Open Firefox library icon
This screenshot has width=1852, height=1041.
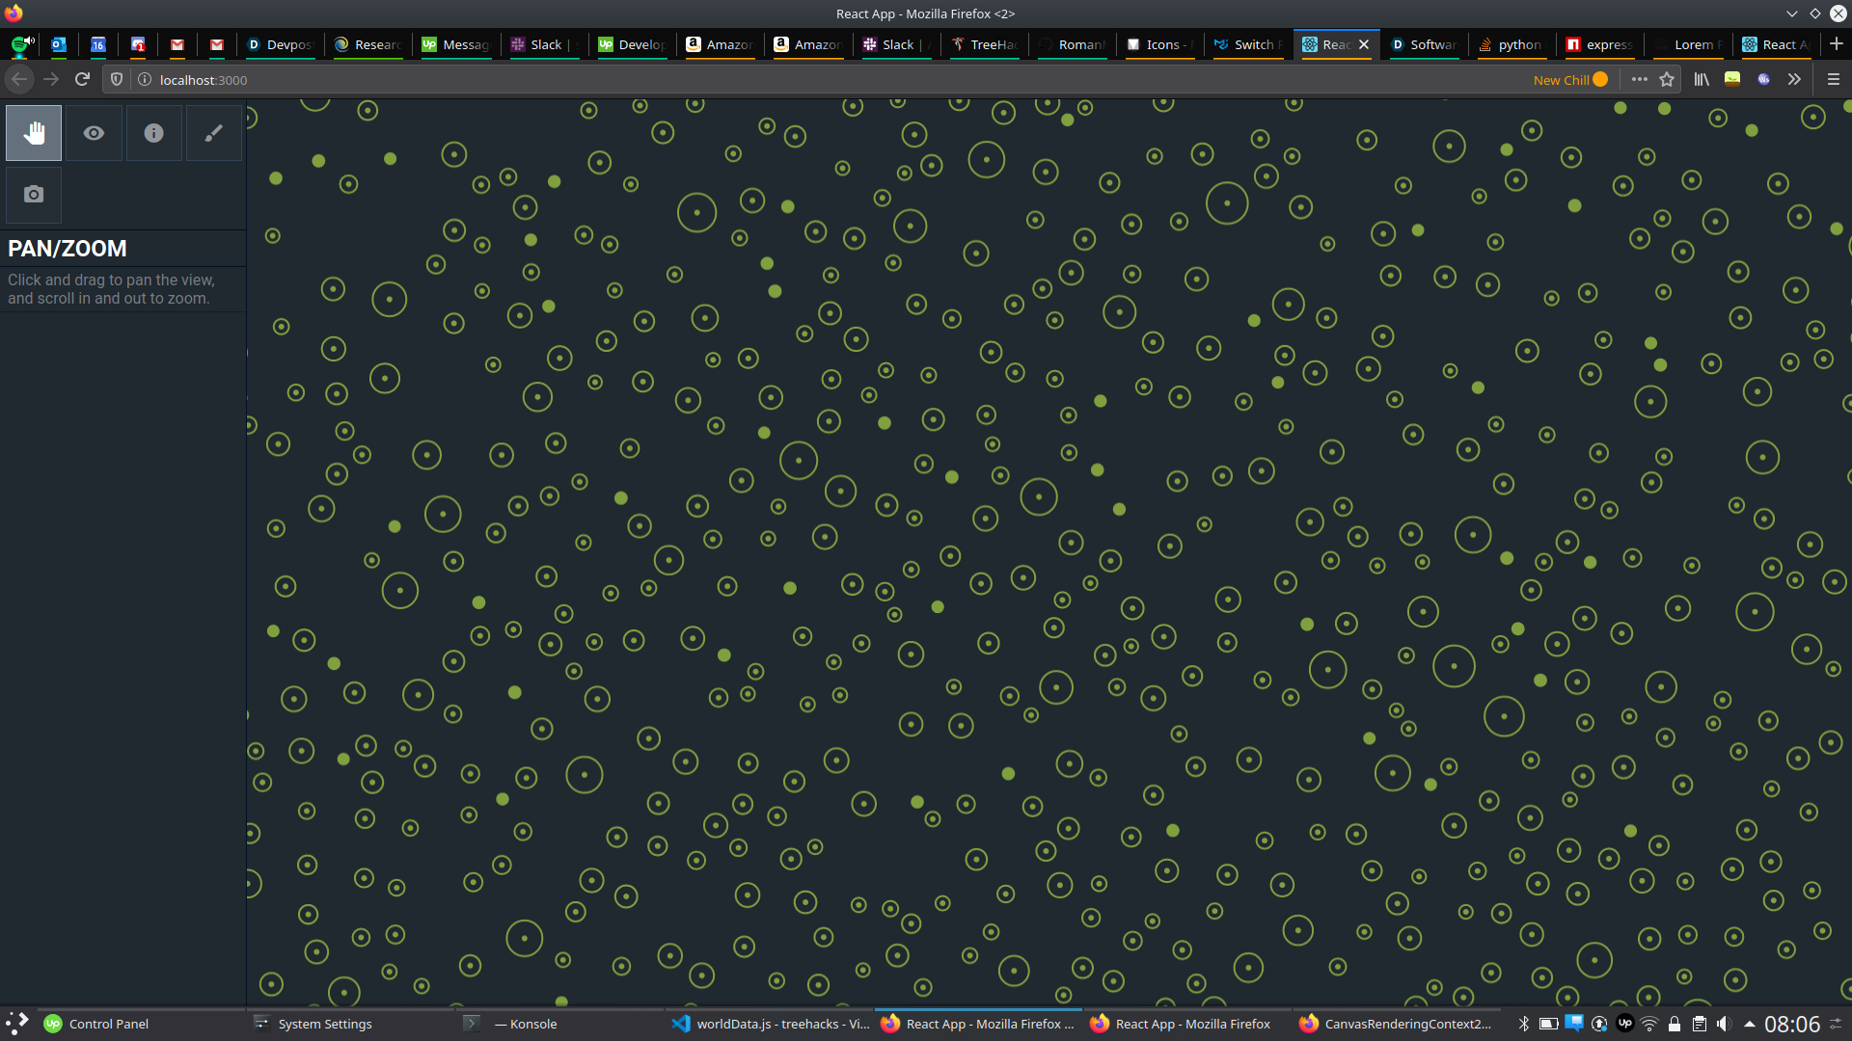coord(1702,80)
